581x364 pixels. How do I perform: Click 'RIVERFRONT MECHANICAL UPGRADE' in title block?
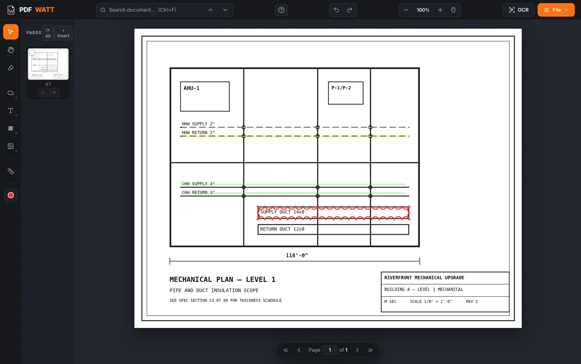click(424, 278)
